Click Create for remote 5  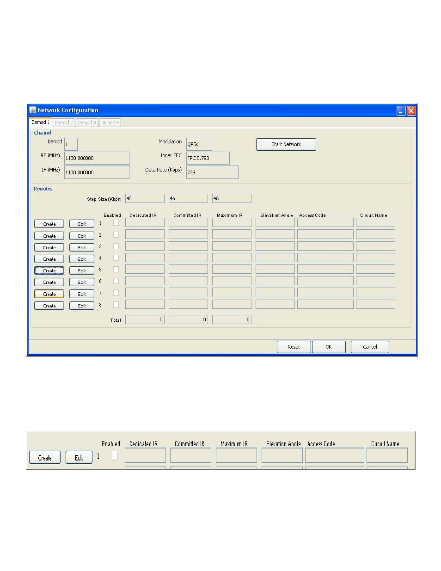coord(49,270)
